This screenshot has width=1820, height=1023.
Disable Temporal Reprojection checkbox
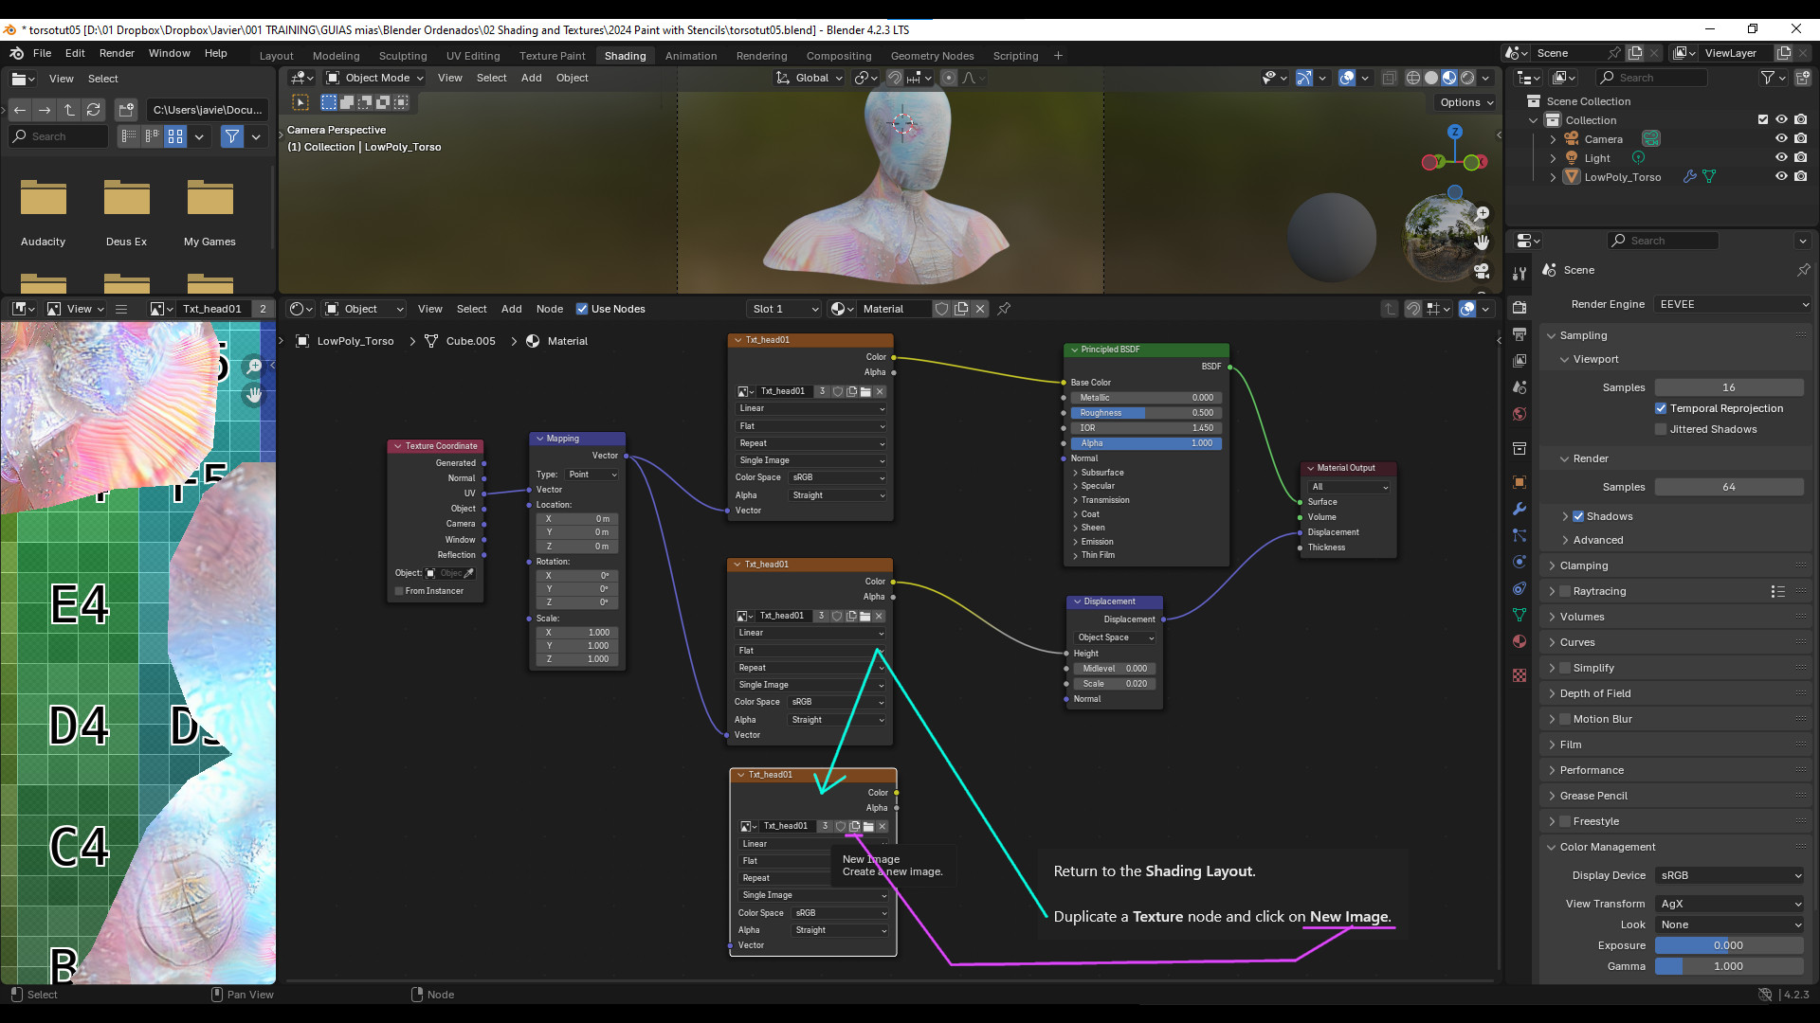tap(1661, 408)
